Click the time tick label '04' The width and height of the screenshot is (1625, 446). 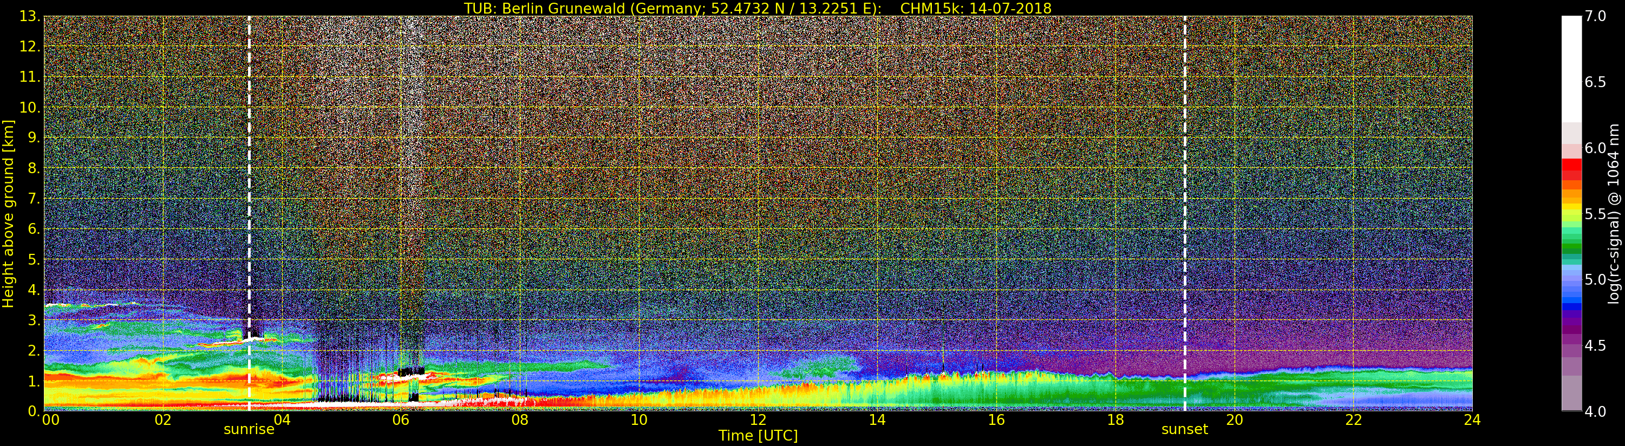tap(282, 420)
